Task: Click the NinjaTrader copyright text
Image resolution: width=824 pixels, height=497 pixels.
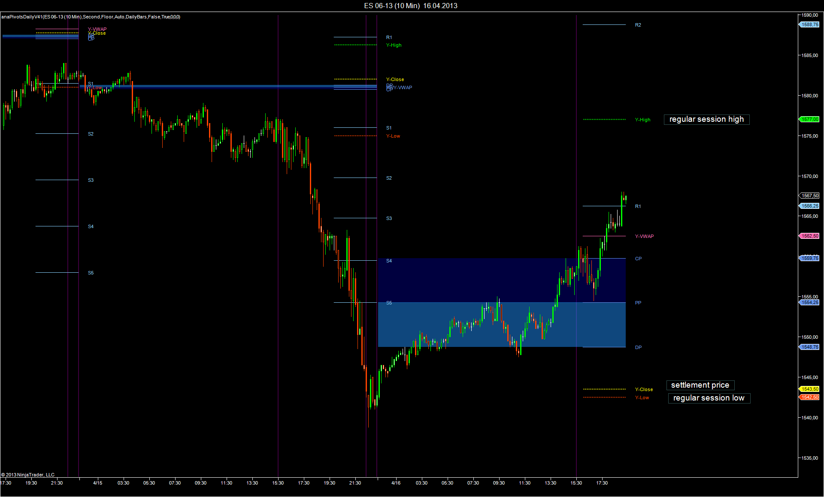Action: click(28, 475)
